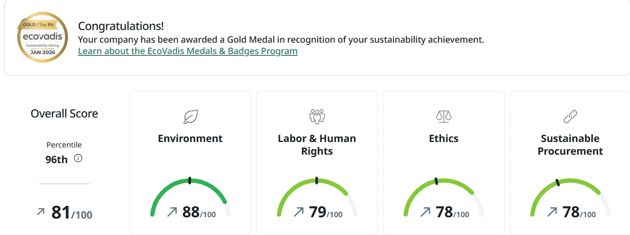This screenshot has height=235, width=630.
Task: Click the Labor & Human Rights trend arrow
Action: [x=299, y=212]
